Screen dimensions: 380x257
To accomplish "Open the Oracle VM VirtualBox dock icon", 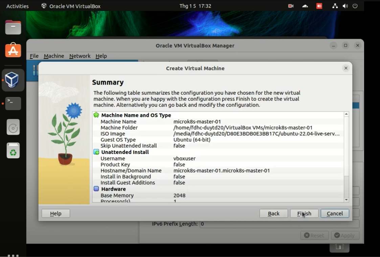I will coord(13,80).
